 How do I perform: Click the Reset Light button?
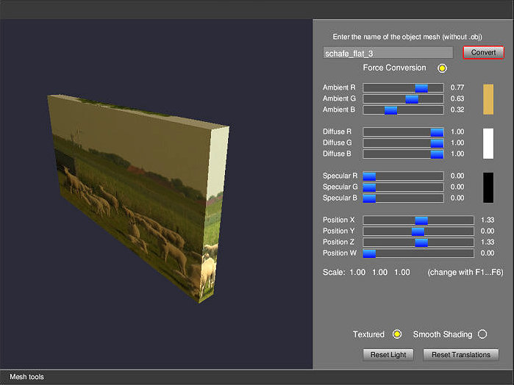coord(388,355)
